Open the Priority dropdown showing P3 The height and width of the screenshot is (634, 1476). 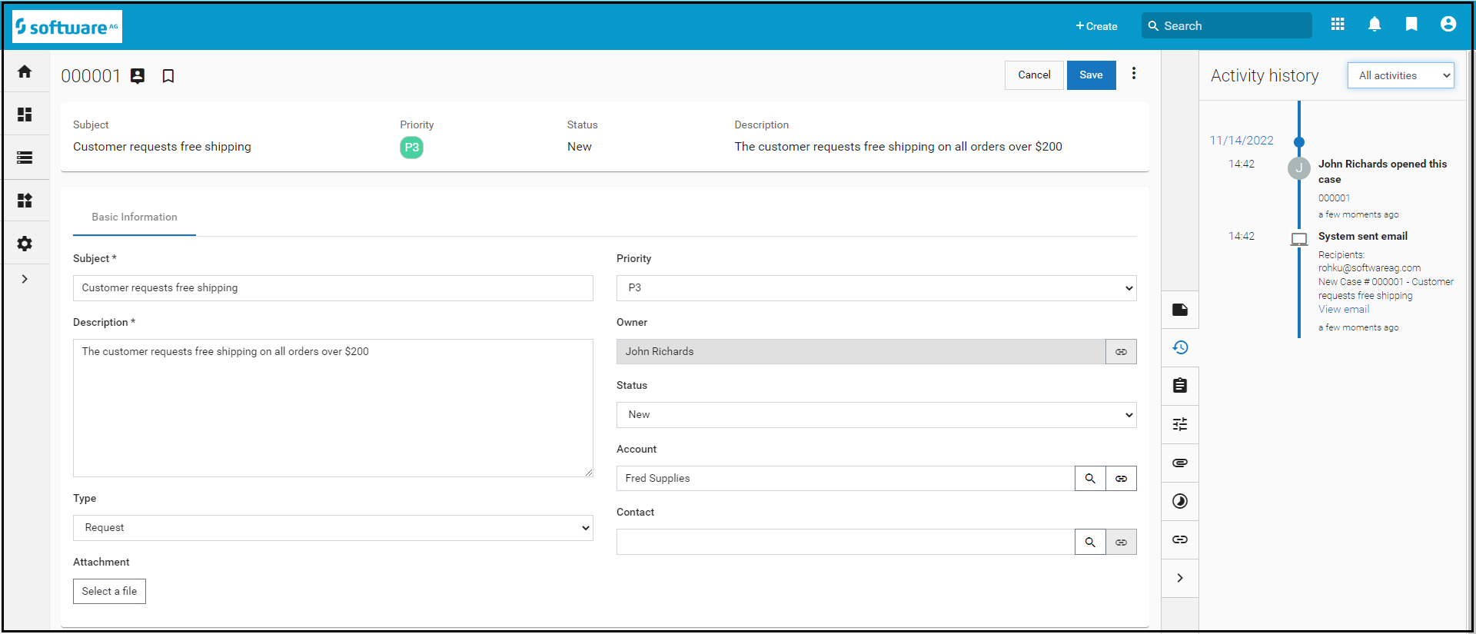876,288
